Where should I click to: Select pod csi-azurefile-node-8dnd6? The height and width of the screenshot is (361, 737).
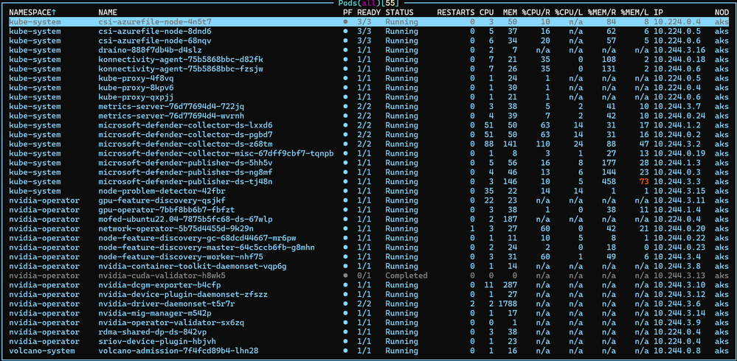pos(369,31)
